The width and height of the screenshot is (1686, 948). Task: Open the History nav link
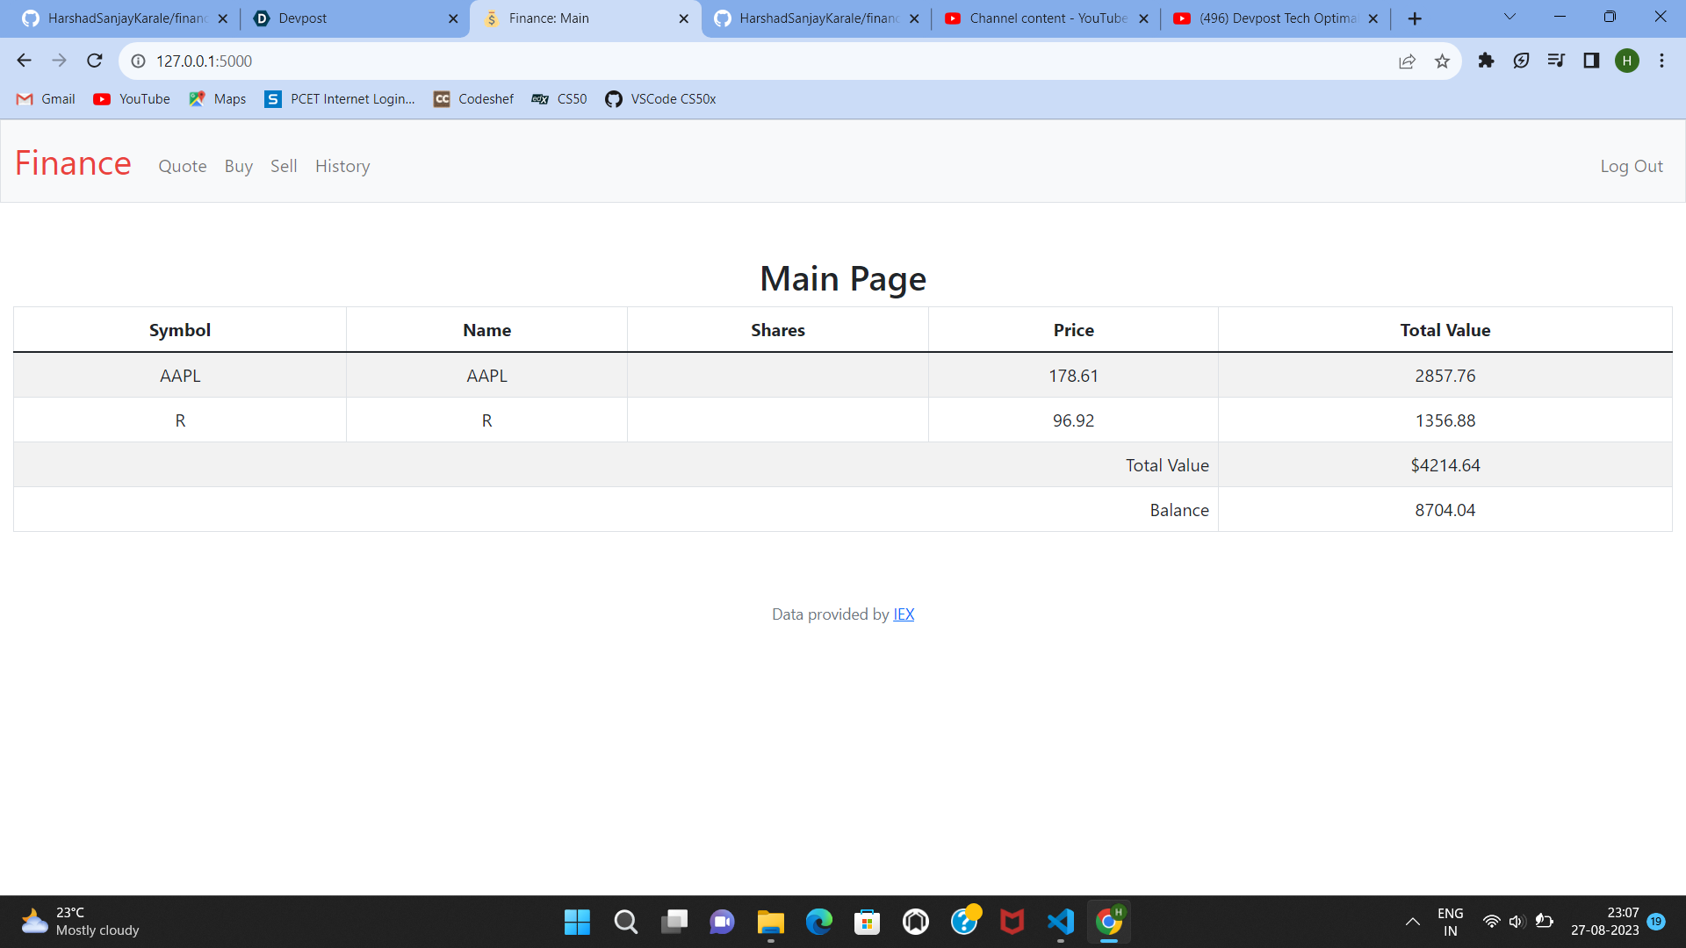(342, 167)
